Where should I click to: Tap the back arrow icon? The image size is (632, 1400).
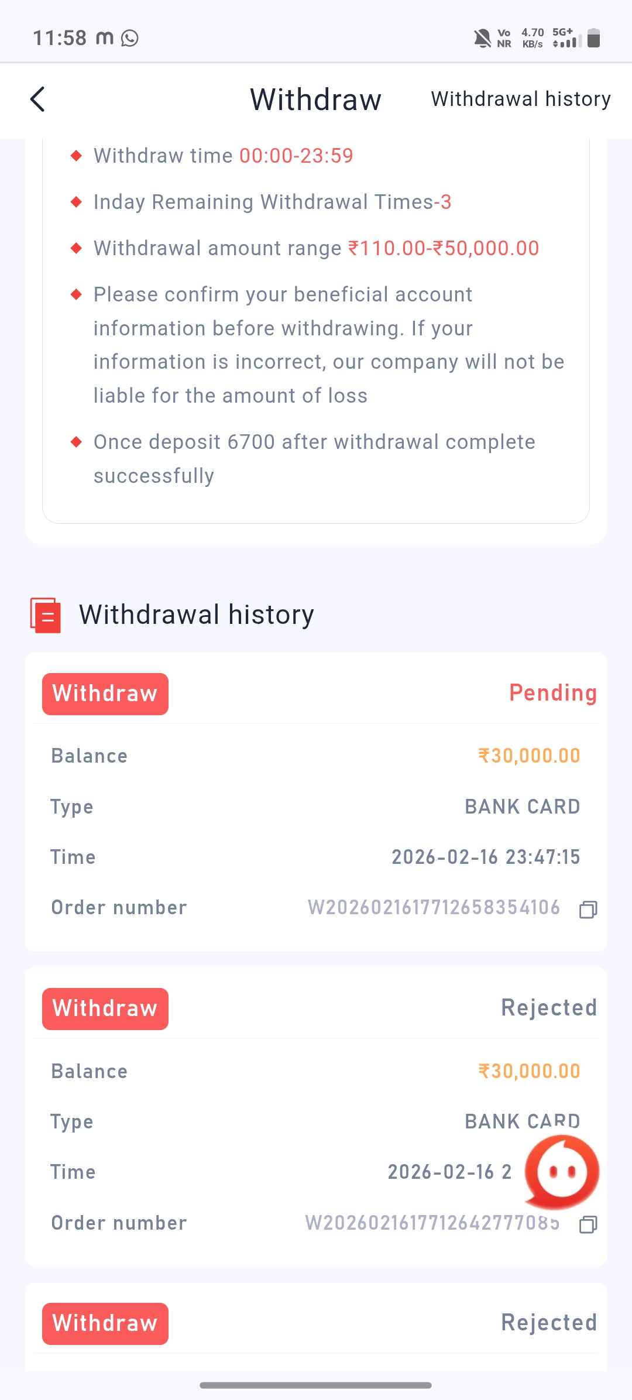tap(37, 99)
